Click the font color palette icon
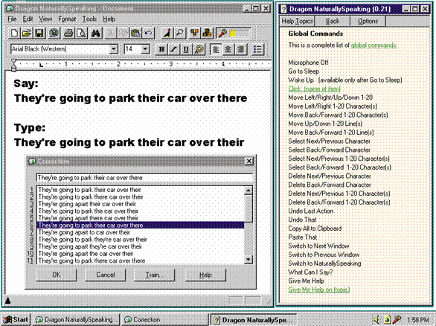The height and width of the screenshot is (326, 436). coord(199,49)
